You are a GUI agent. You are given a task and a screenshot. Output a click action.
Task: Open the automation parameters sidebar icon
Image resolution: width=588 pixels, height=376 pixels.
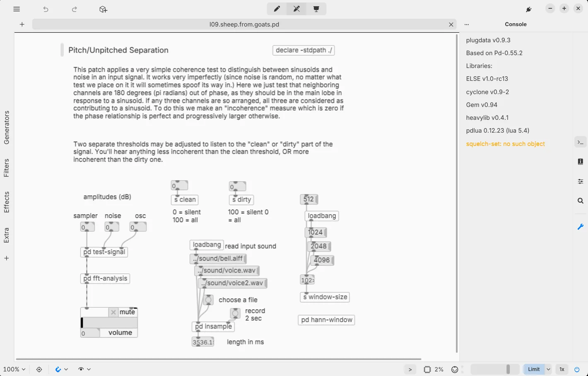(x=581, y=181)
